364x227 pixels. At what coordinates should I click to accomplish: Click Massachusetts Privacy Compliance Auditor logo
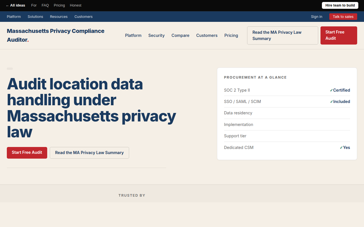(x=56, y=35)
